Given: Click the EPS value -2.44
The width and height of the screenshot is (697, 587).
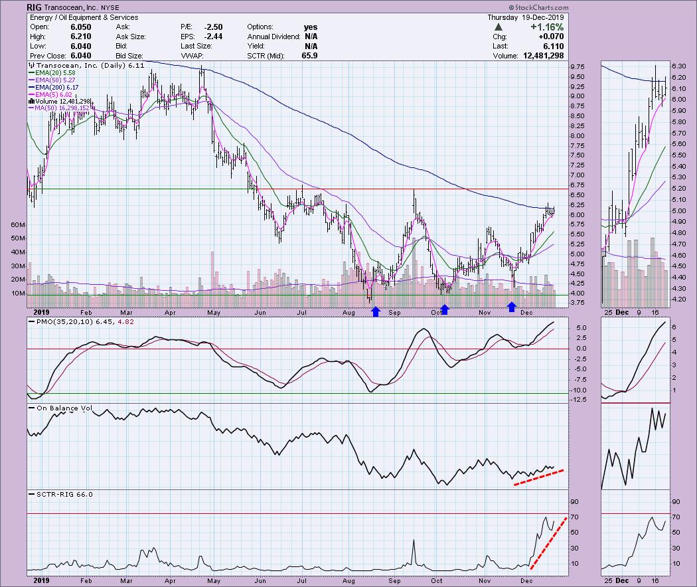Looking at the screenshot, I should click(x=213, y=37).
